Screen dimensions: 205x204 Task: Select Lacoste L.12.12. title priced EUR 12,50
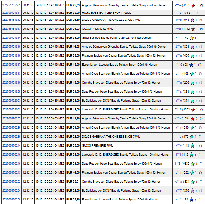(126, 110)
